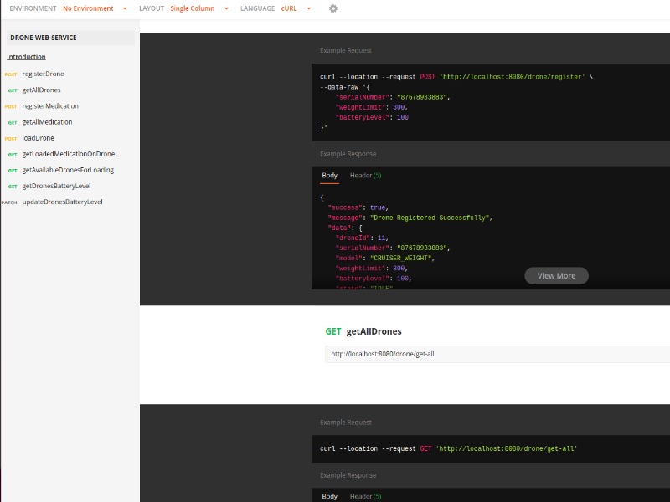This screenshot has width=670, height=502.
Task: Open the Introduction link in sidebar
Action: (x=26, y=57)
